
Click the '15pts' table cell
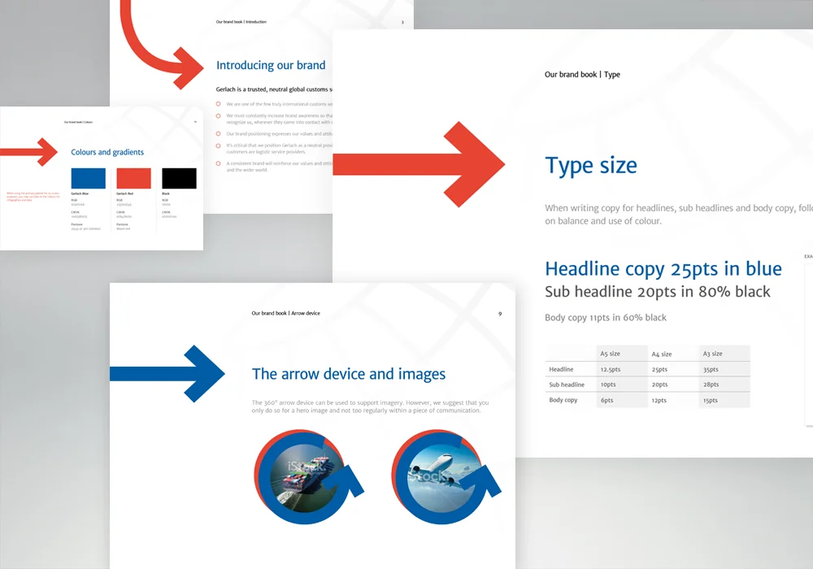click(711, 401)
